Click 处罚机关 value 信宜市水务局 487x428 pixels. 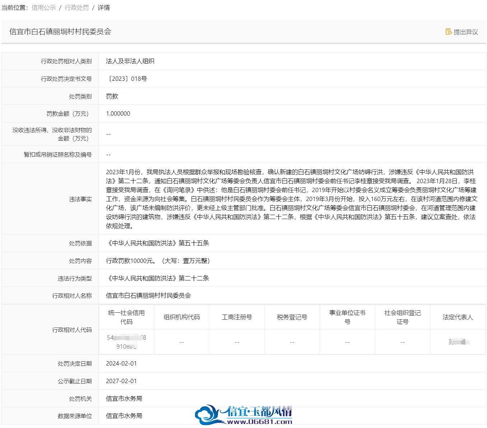click(124, 399)
